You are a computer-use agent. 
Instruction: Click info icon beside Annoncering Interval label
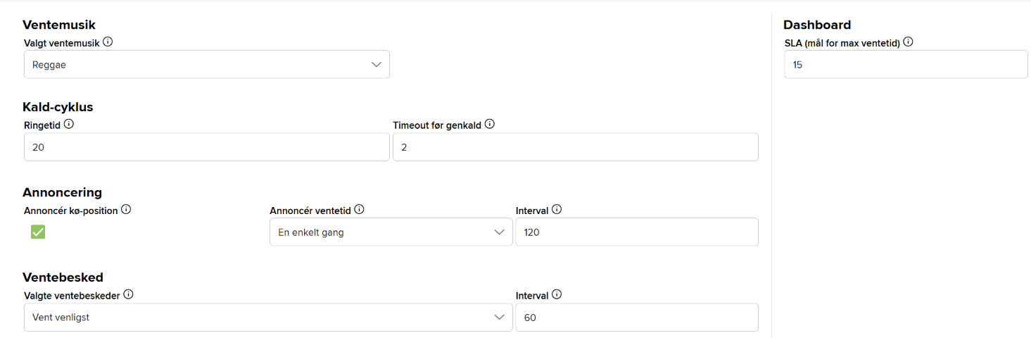557,209
